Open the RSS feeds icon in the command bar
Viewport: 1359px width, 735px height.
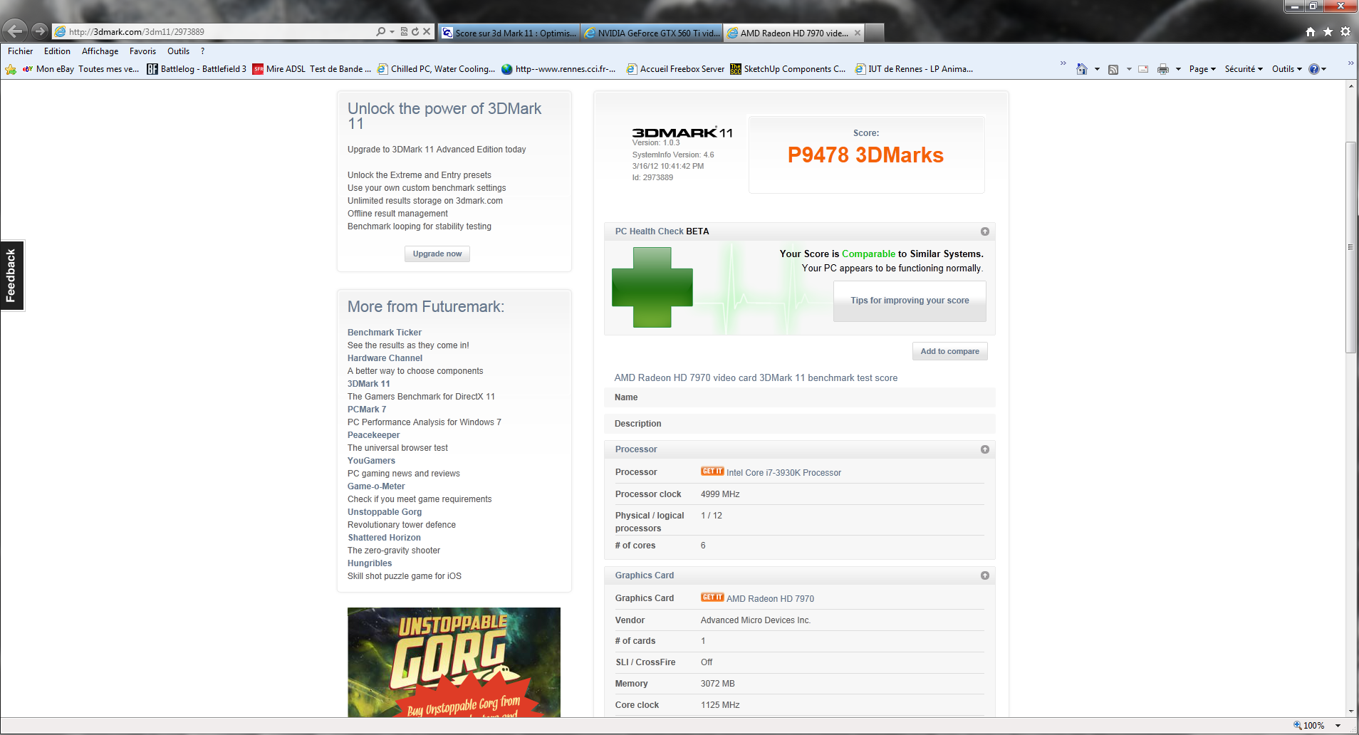pos(1113,69)
